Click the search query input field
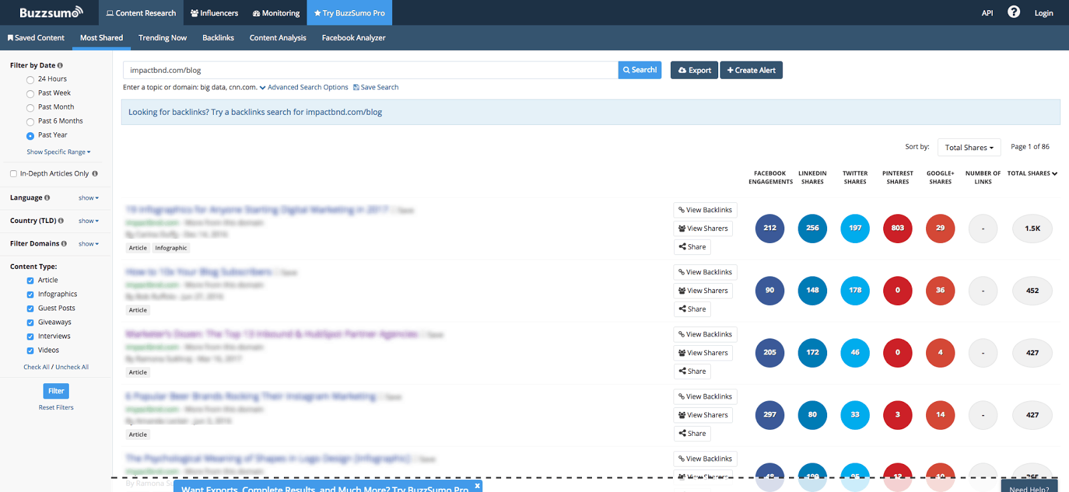1069x492 pixels. pyautogui.click(x=370, y=70)
